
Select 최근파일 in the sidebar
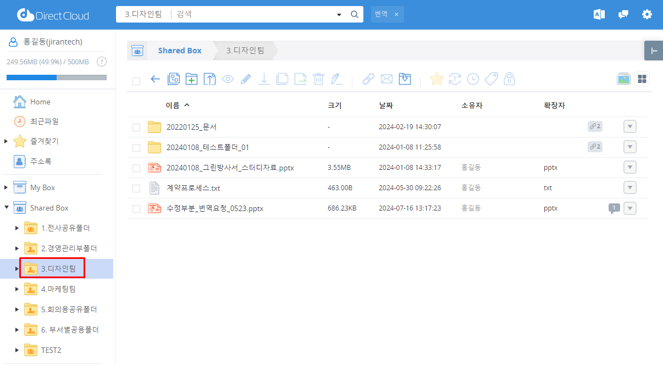44,121
